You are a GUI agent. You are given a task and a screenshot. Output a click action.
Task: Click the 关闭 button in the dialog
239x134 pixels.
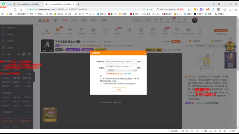point(119,90)
